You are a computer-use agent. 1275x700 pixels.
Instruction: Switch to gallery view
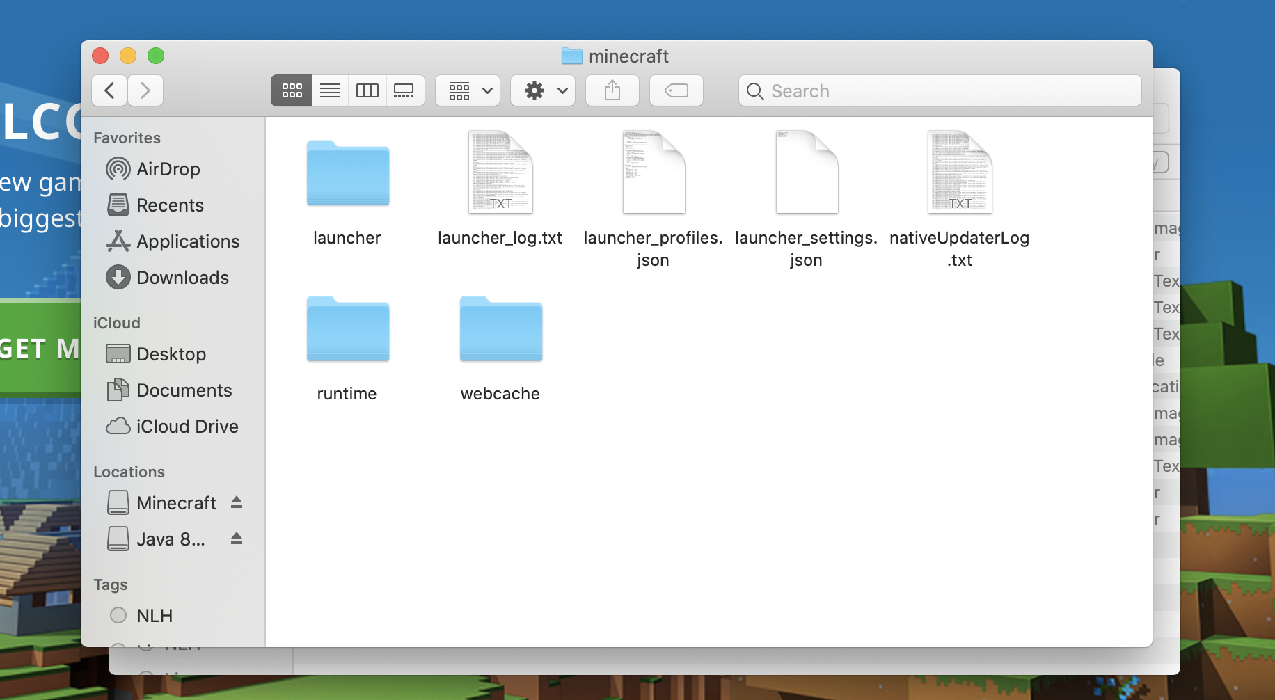(404, 90)
